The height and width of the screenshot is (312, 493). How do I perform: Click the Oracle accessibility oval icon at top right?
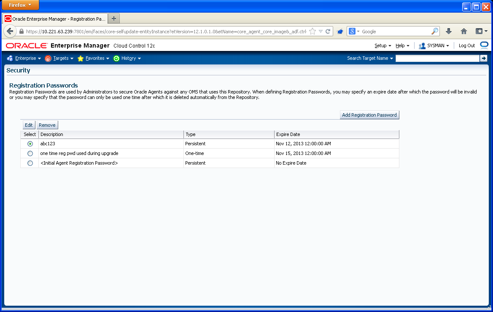point(484,45)
